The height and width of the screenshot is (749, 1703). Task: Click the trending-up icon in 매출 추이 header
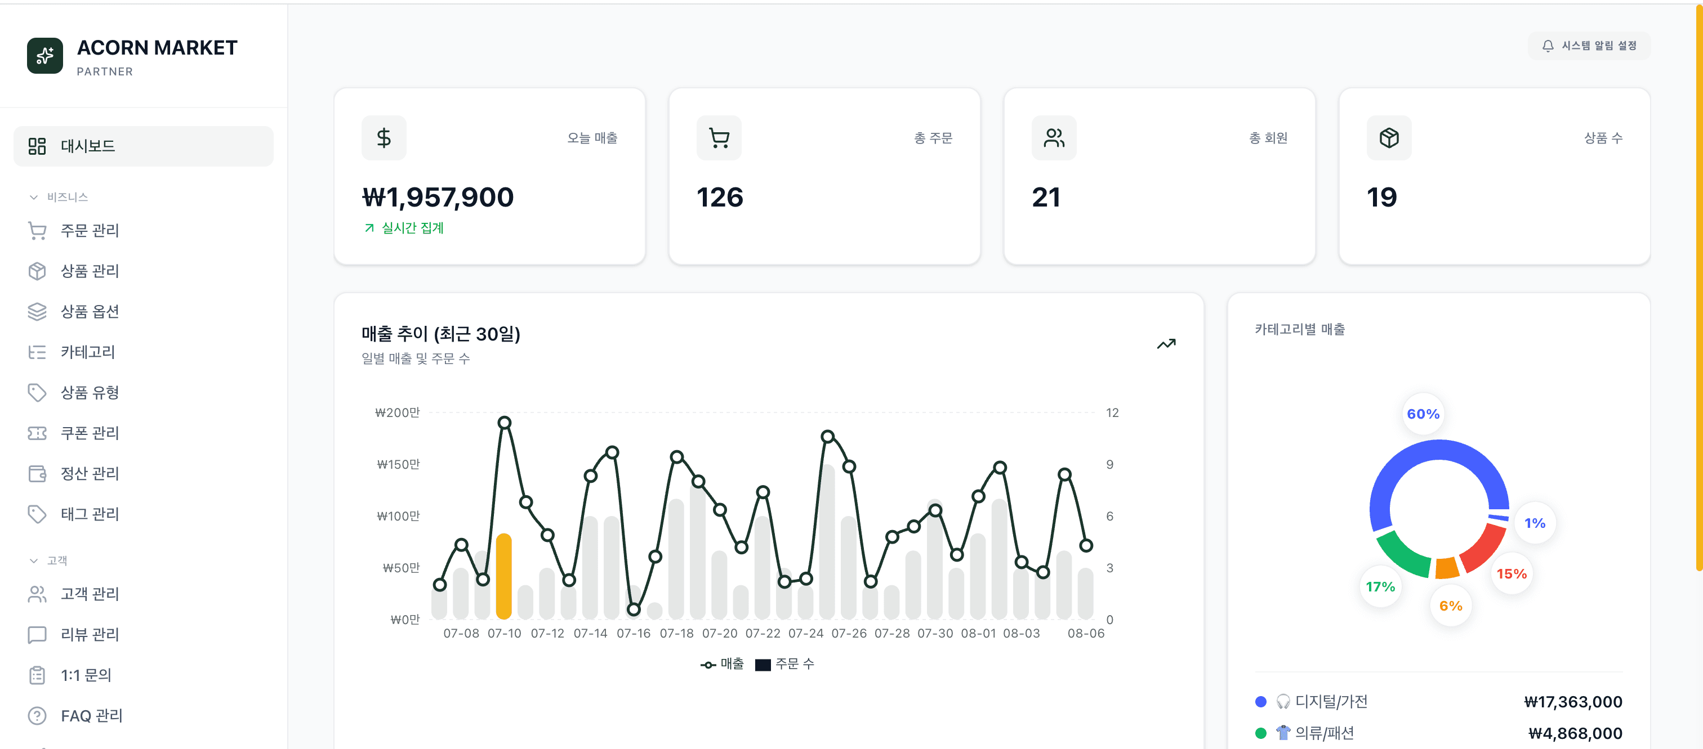click(x=1166, y=343)
